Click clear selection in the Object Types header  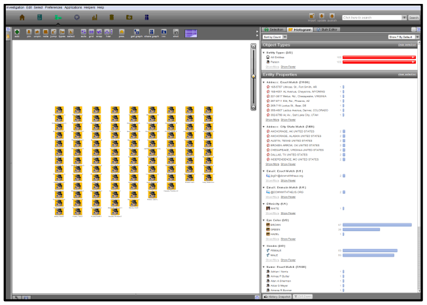407,44
